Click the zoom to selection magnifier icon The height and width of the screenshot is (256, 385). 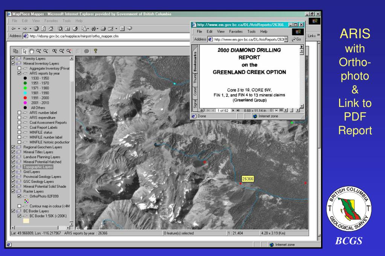coord(62,51)
